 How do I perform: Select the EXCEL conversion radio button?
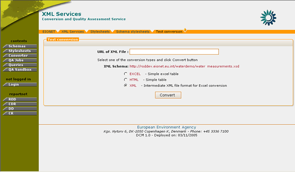(x=125, y=74)
